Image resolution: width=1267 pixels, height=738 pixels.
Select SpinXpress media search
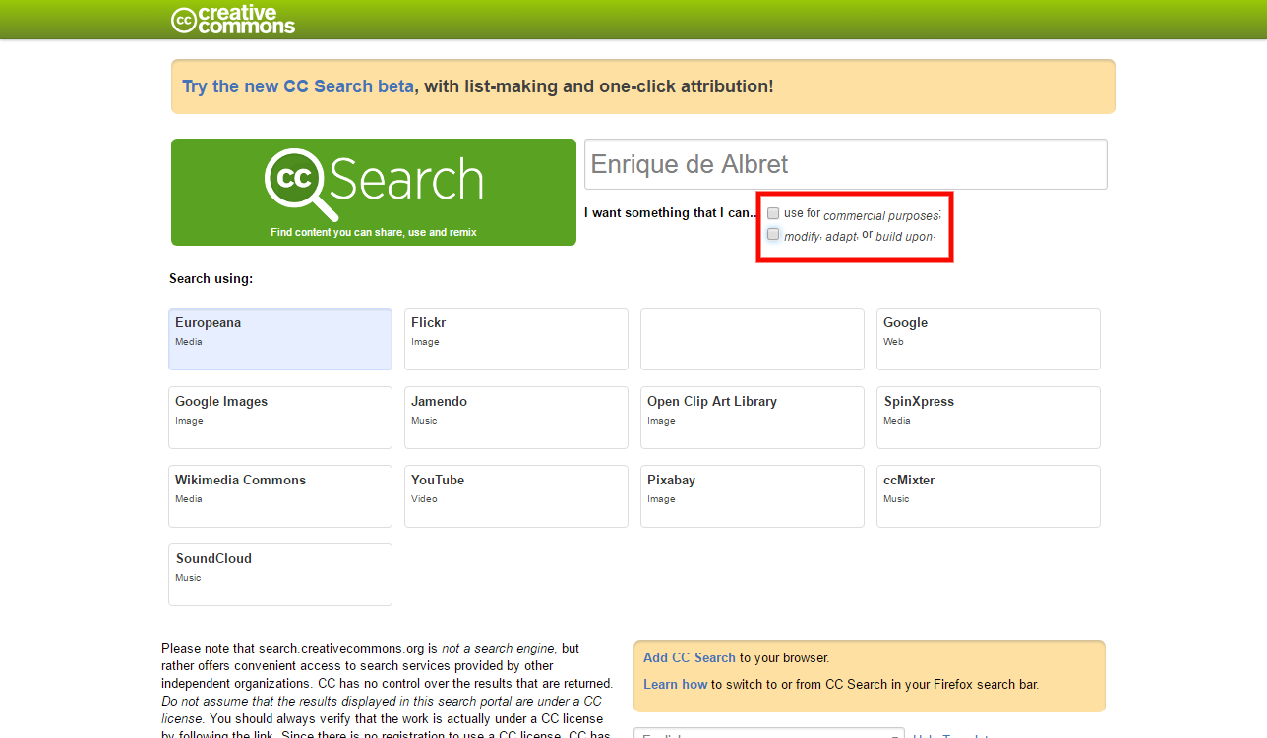[989, 418]
